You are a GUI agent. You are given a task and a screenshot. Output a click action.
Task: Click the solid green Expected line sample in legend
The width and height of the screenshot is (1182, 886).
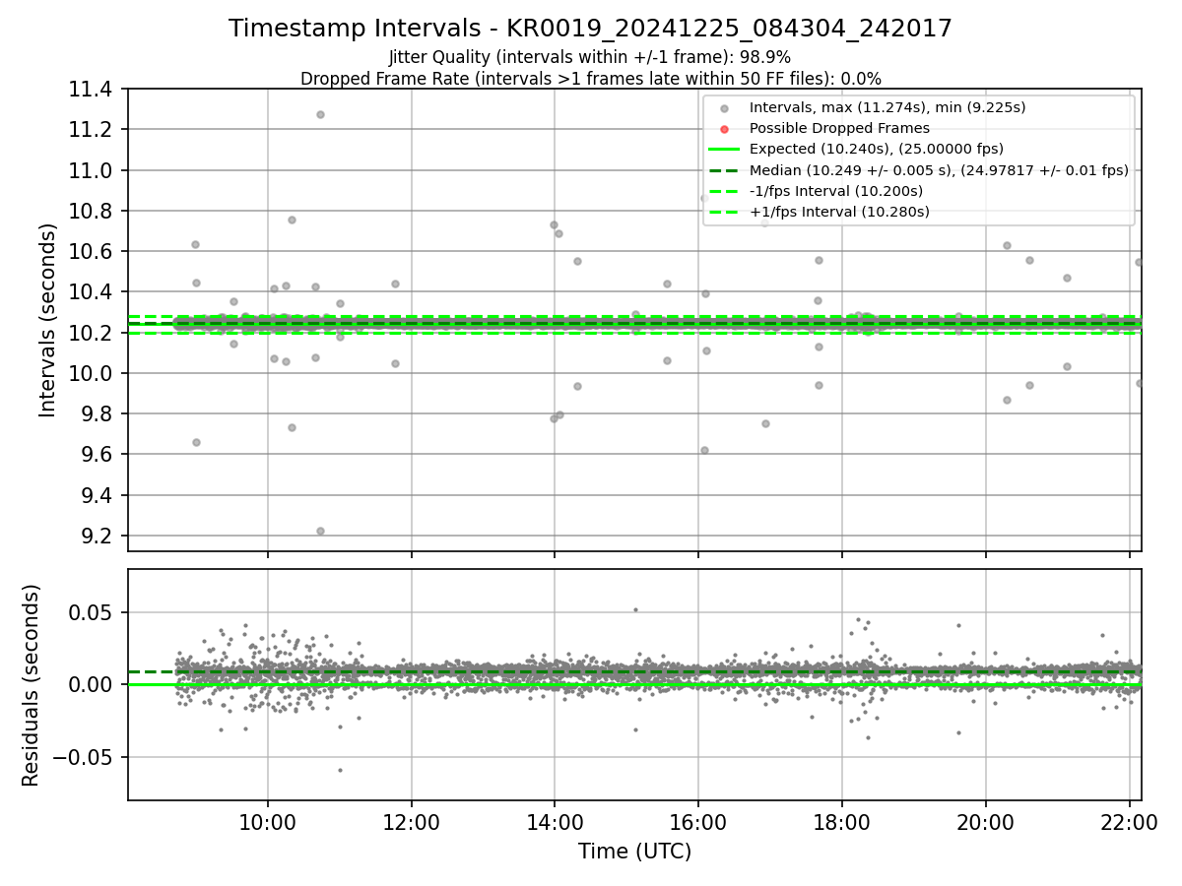724,150
